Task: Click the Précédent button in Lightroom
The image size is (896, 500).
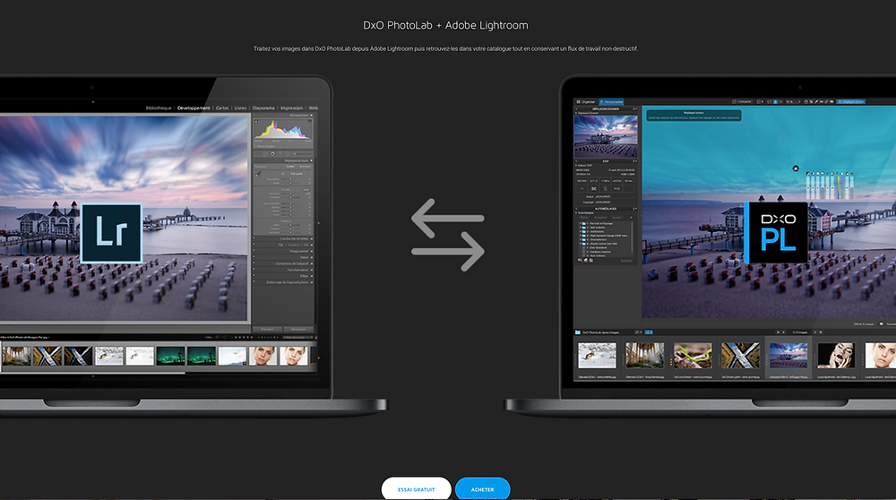Action: (x=267, y=329)
